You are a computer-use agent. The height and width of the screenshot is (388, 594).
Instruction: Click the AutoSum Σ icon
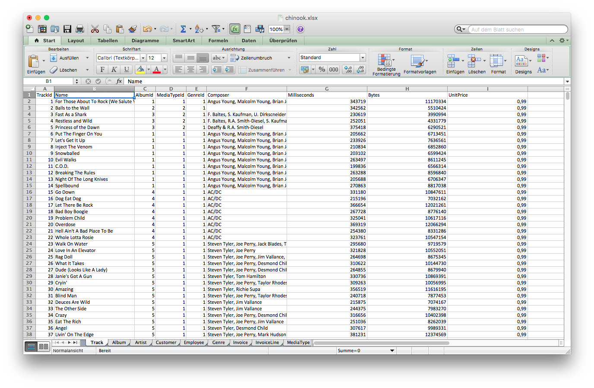[183, 29]
